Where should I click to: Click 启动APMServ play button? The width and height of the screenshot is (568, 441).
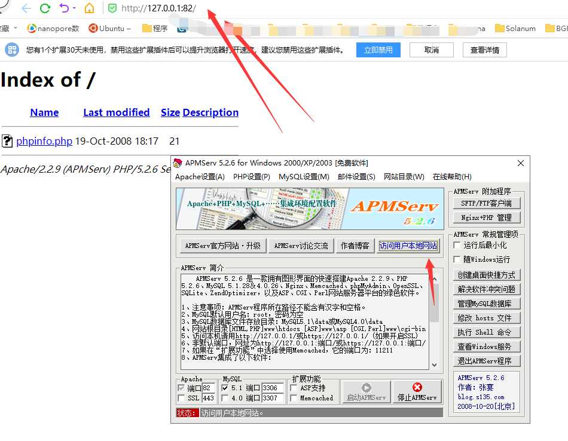pyautogui.click(x=367, y=392)
